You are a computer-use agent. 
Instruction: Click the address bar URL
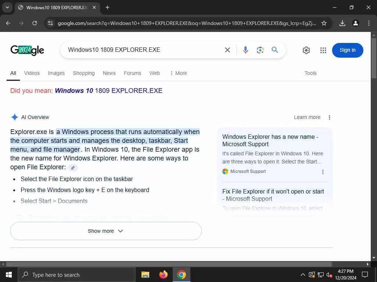[187, 23]
